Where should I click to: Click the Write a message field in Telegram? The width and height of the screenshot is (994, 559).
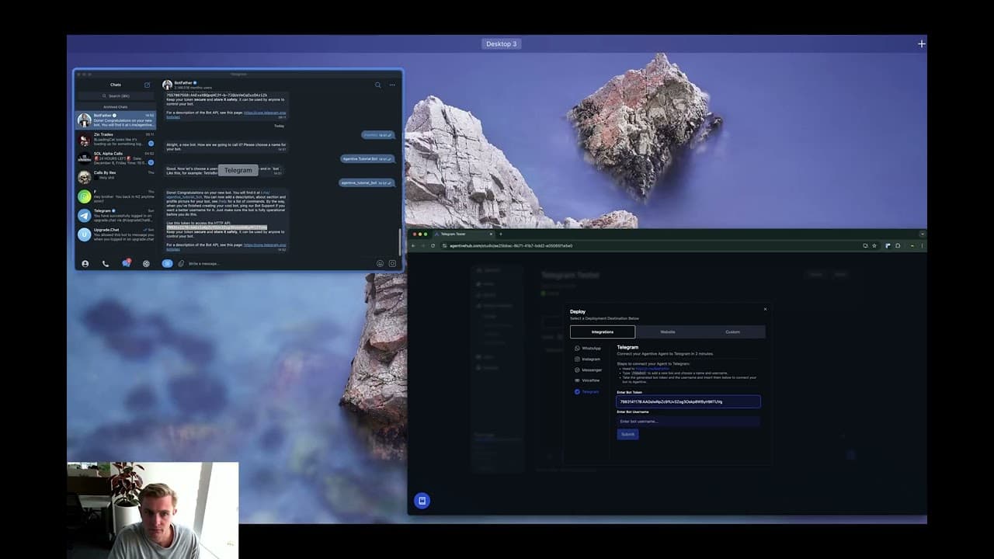tap(280, 264)
